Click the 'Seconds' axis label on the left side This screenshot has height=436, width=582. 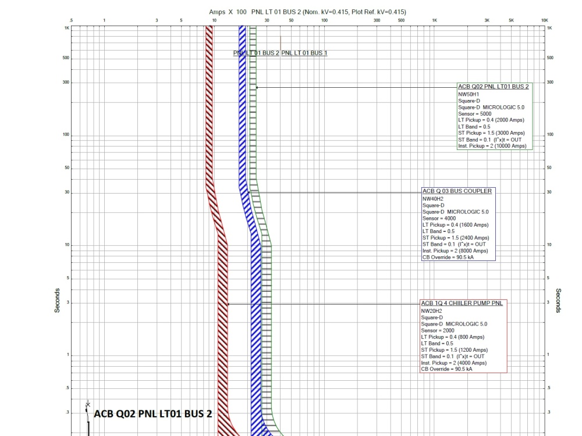(x=57, y=301)
